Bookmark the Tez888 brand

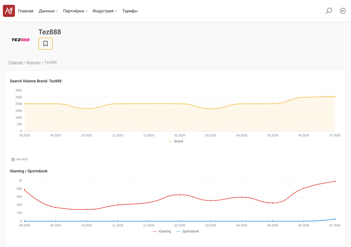point(46,44)
